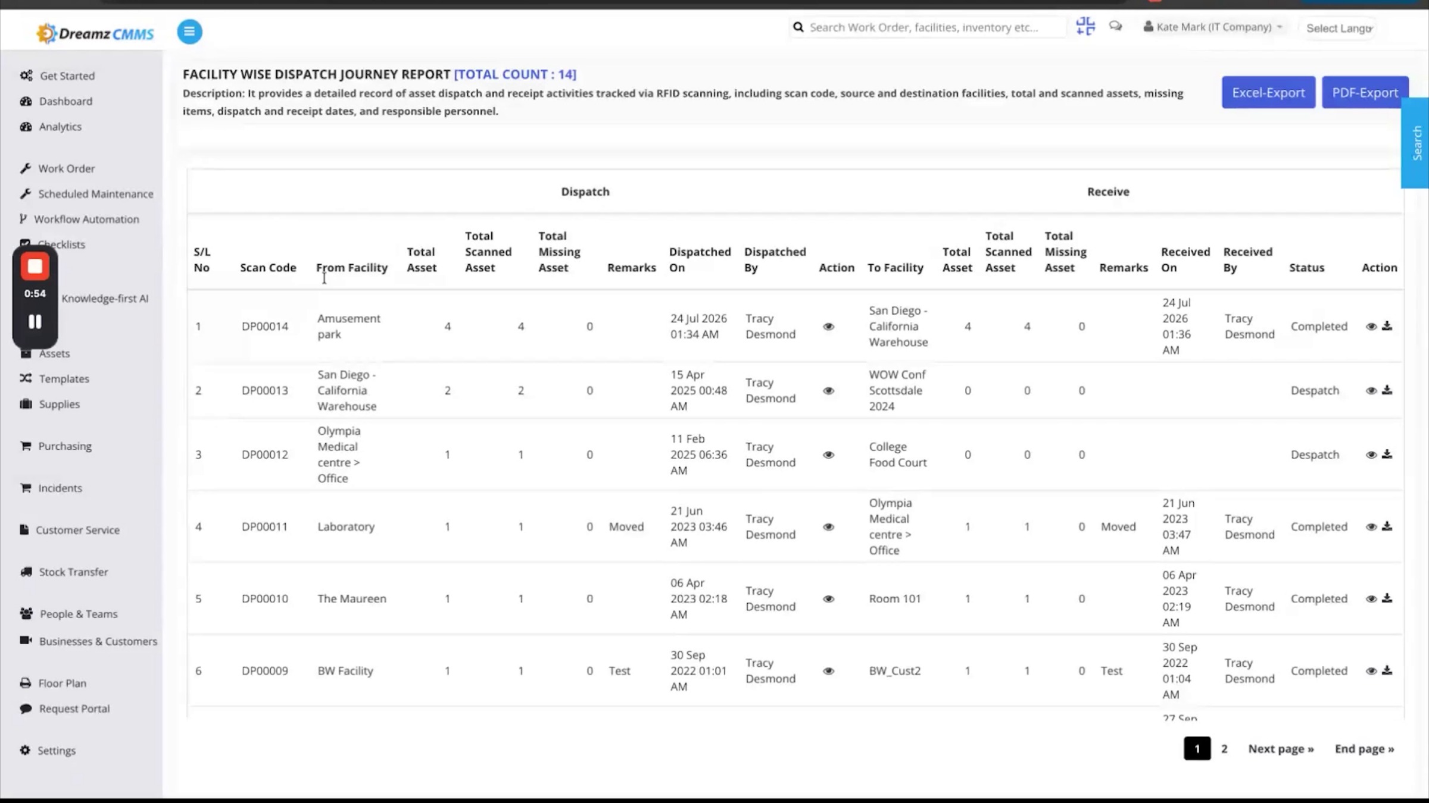Open the Select Language dropdown
The image size is (1429, 803).
coord(1338,28)
